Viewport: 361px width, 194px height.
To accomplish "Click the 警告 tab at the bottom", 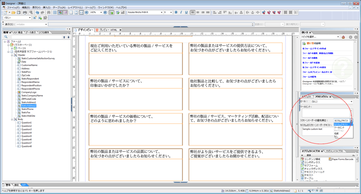I will [x=8, y=185].
